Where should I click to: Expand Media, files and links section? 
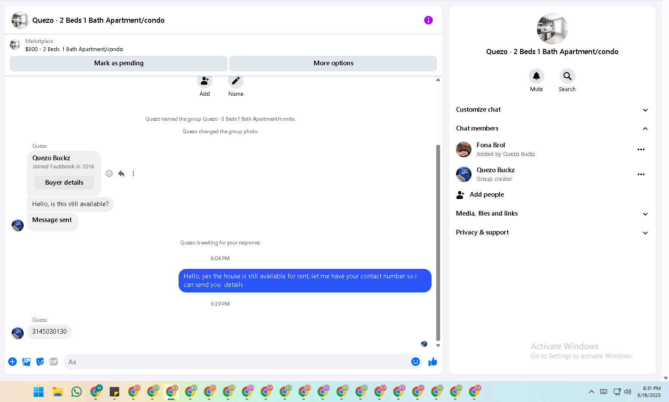click(x=552, y=213)
